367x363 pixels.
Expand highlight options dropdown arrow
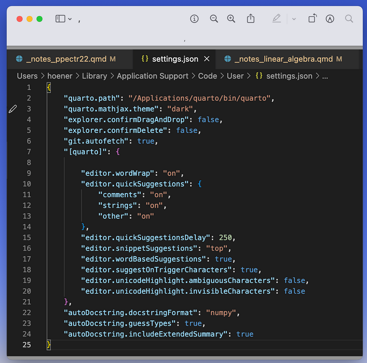[x=294, y=19]
